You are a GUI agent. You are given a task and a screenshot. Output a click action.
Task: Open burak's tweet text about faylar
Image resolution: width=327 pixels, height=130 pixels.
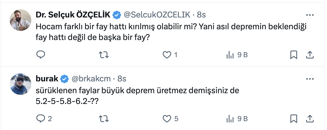click(138, 91)
